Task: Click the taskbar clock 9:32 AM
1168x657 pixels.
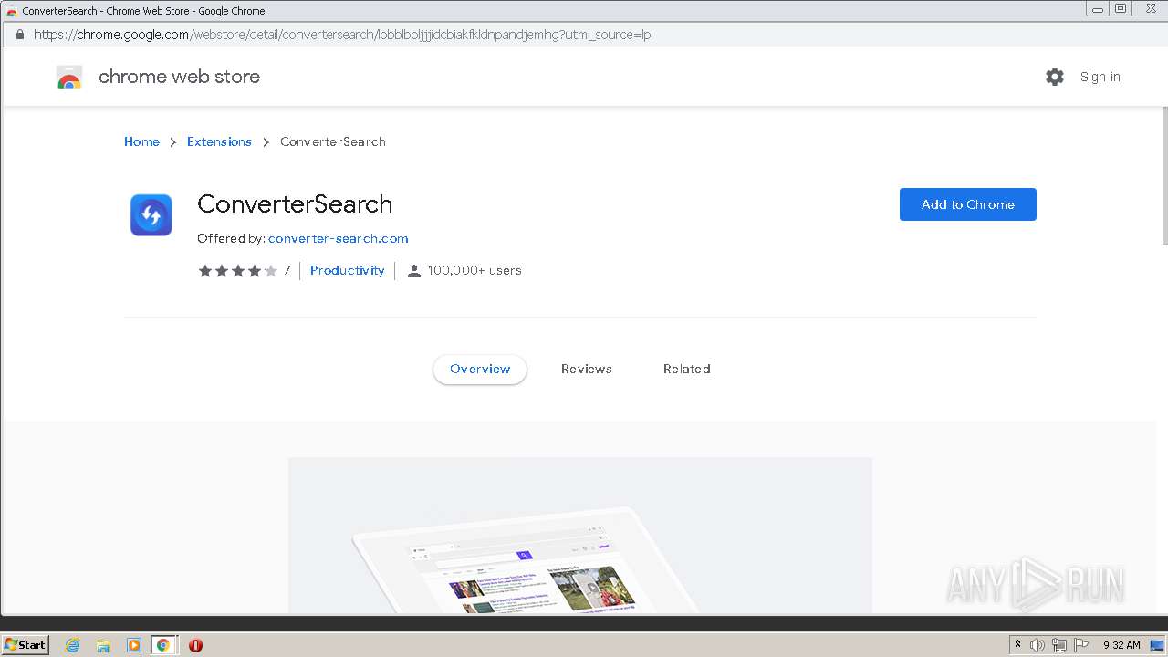Action: (x=1121, y=645)
